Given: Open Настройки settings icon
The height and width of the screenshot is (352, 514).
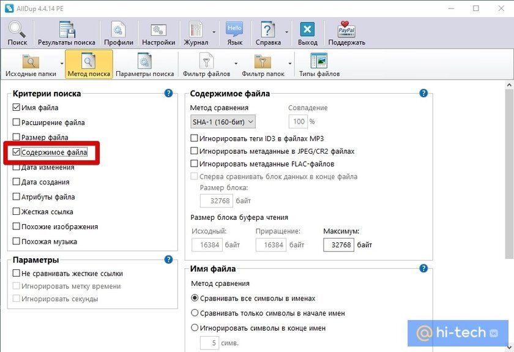Looking at the screenshot, I should (158, 34).
